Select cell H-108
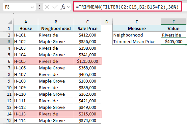Screen dimensions: 187x124 26,81
